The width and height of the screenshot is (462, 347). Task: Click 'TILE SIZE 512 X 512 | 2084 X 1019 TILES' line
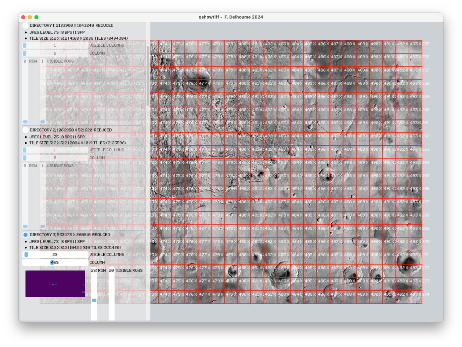click(78, 143)
